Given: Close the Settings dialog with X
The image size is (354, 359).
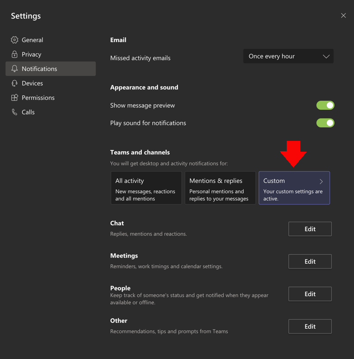Looking at the screenshot, I should click(343, 15).
